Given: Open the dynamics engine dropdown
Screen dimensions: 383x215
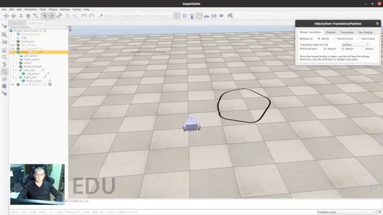Looking at the screenshot, I should 113,16.
